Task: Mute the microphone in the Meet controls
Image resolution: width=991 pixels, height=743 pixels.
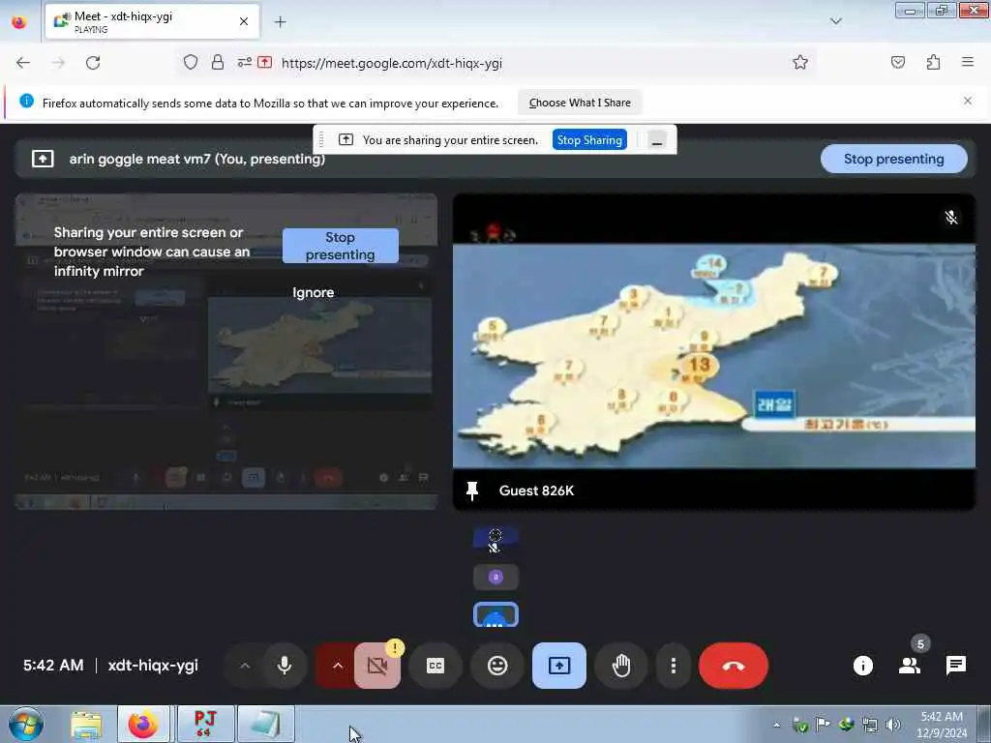Action: click(285, 666)
